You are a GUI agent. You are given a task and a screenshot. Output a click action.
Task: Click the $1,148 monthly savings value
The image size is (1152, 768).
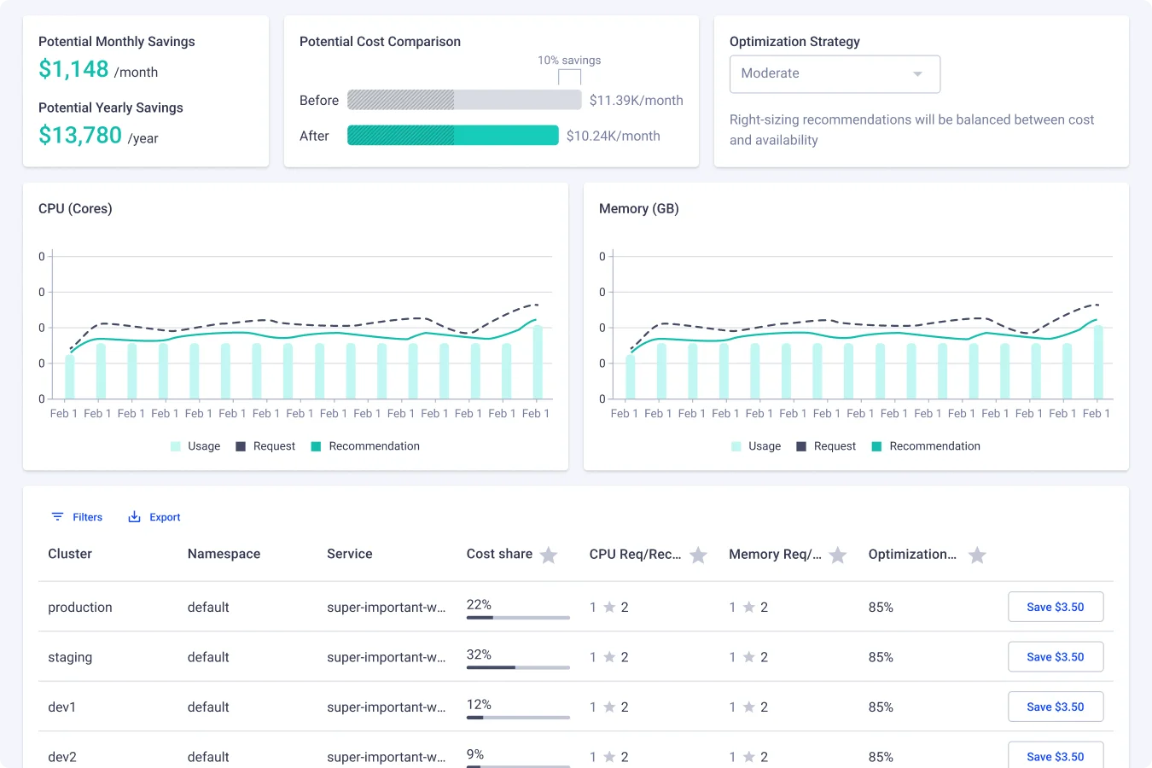click(x=73, y=69)
